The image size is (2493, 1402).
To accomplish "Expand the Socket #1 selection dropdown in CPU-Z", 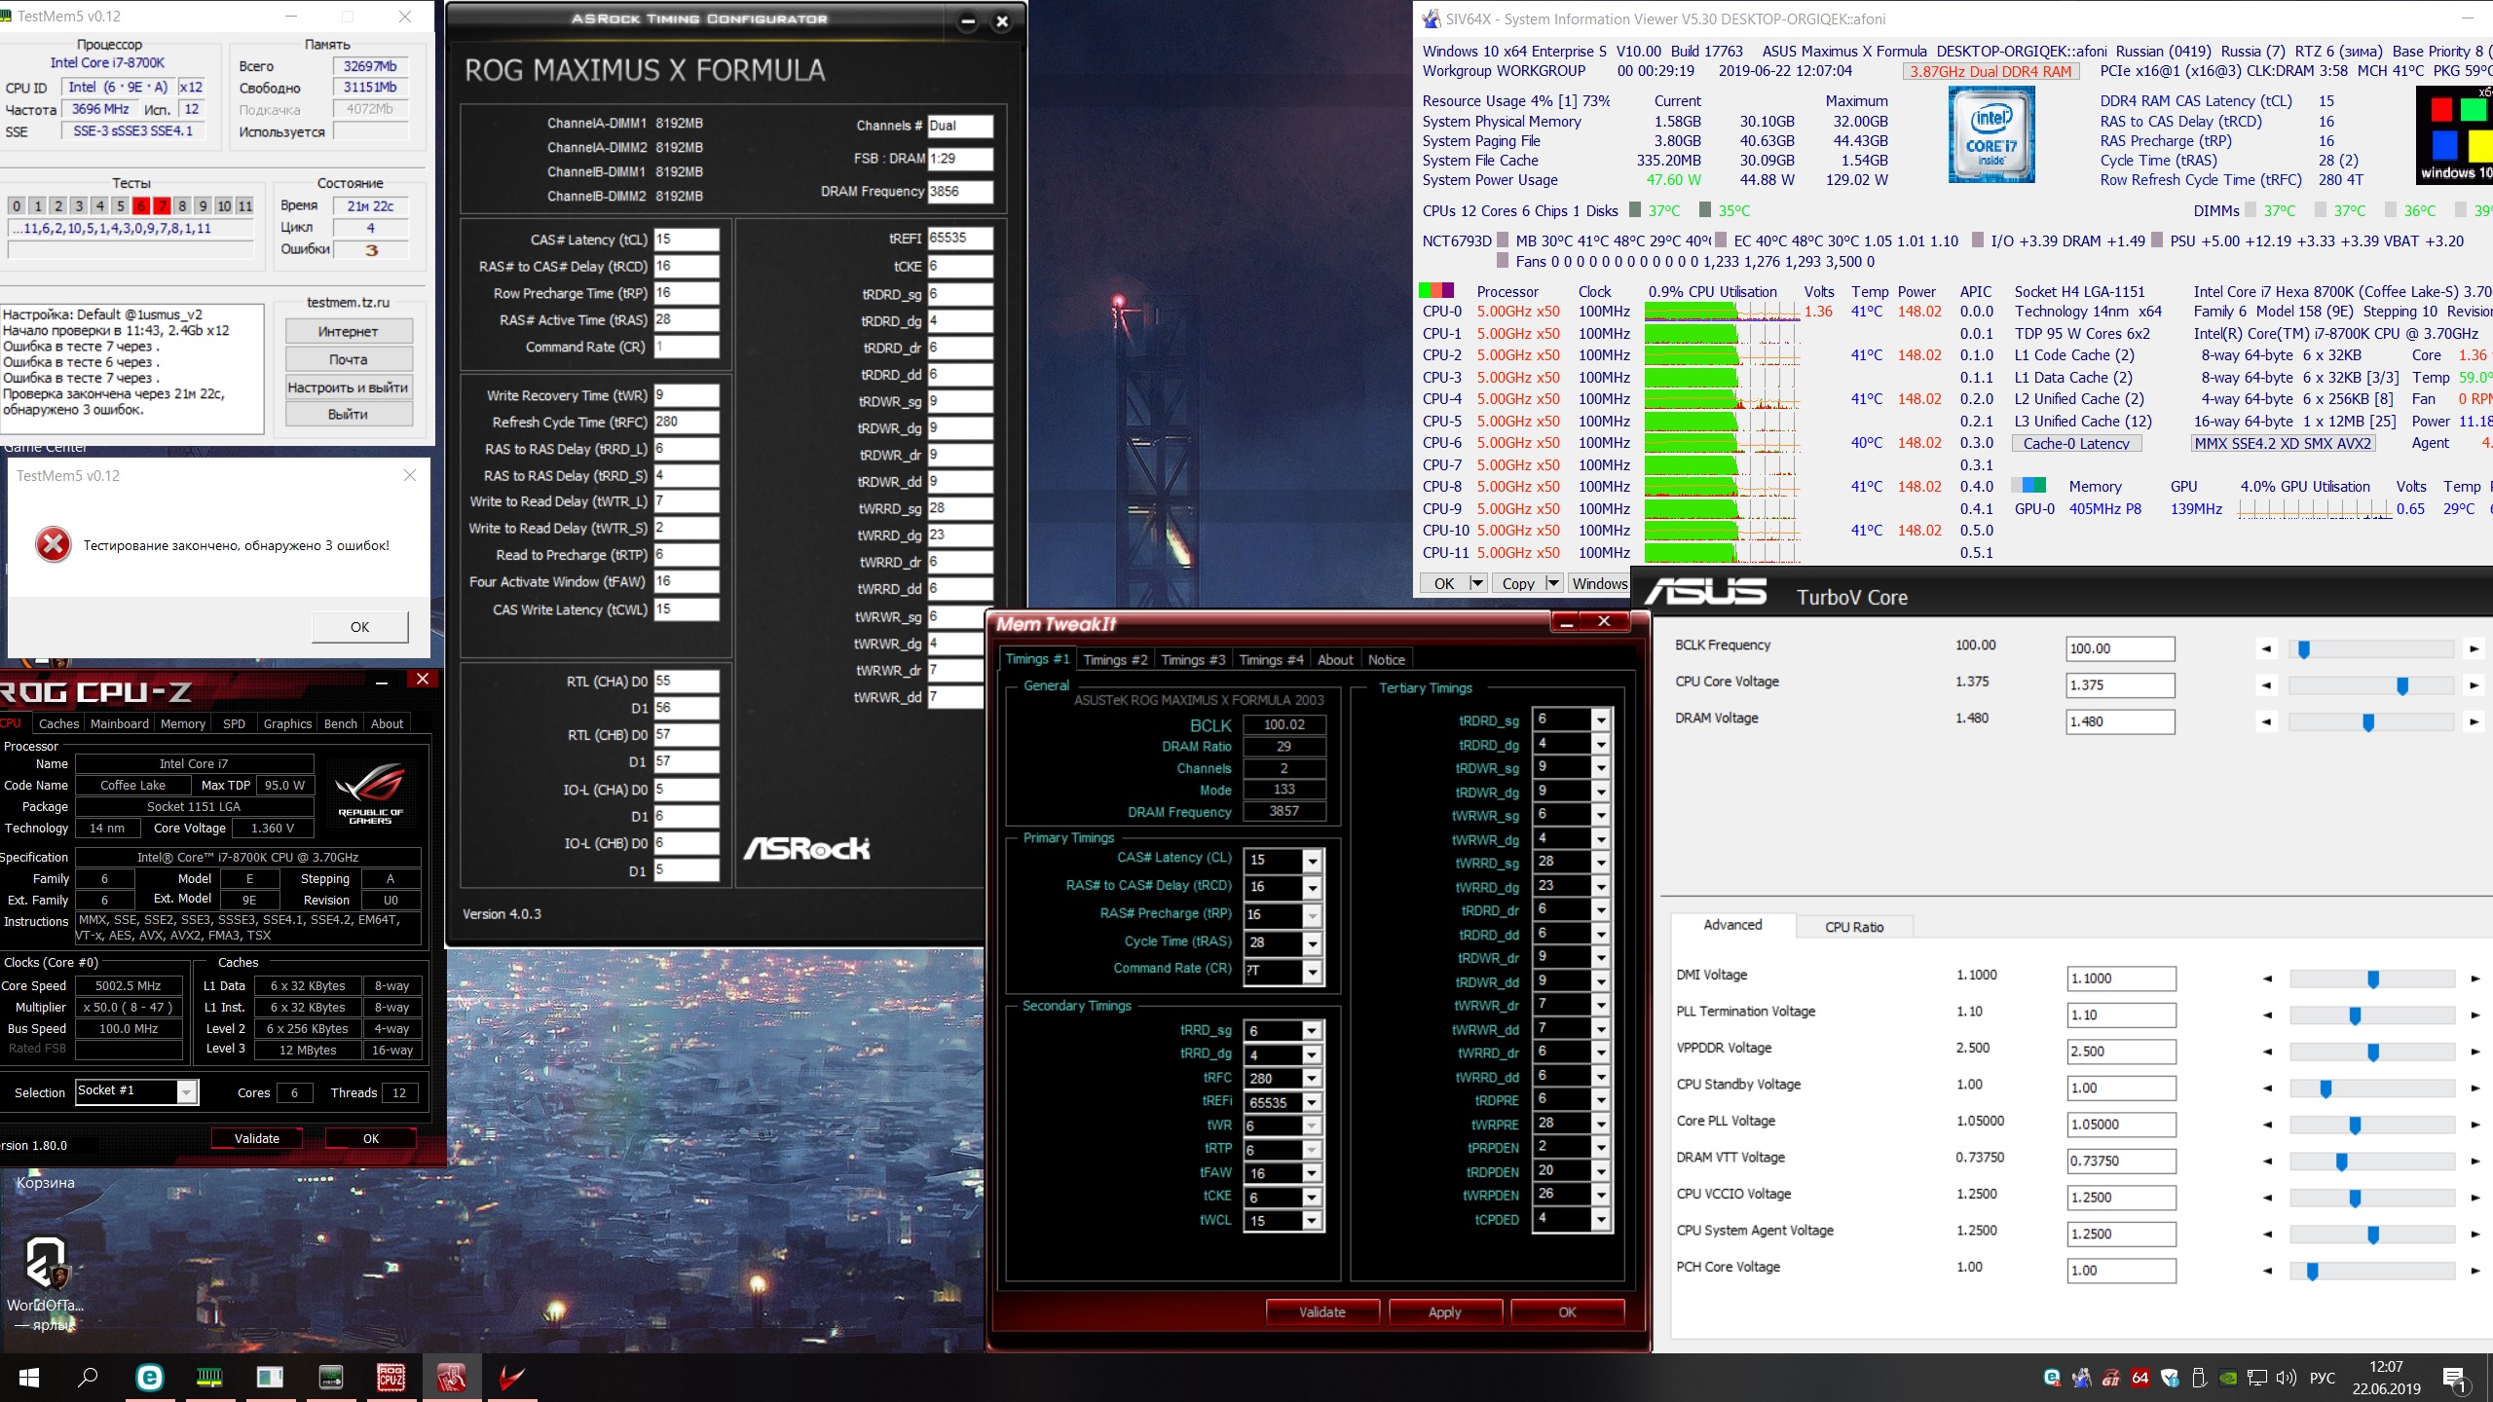I will tap(187, 1091).
